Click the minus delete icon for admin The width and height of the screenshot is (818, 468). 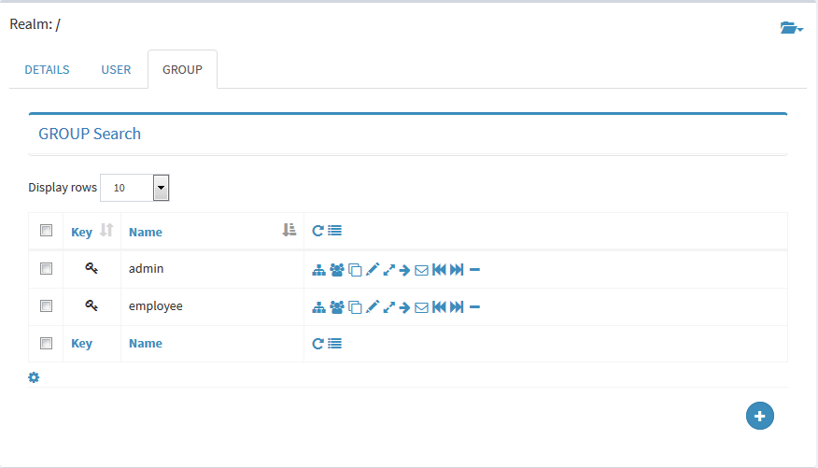(x=474, y=270)
